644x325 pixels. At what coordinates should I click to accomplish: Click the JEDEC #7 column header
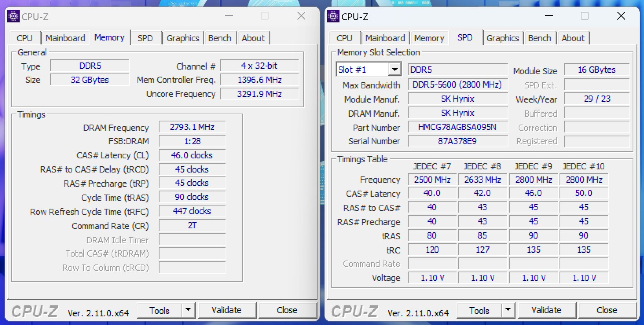432,166
